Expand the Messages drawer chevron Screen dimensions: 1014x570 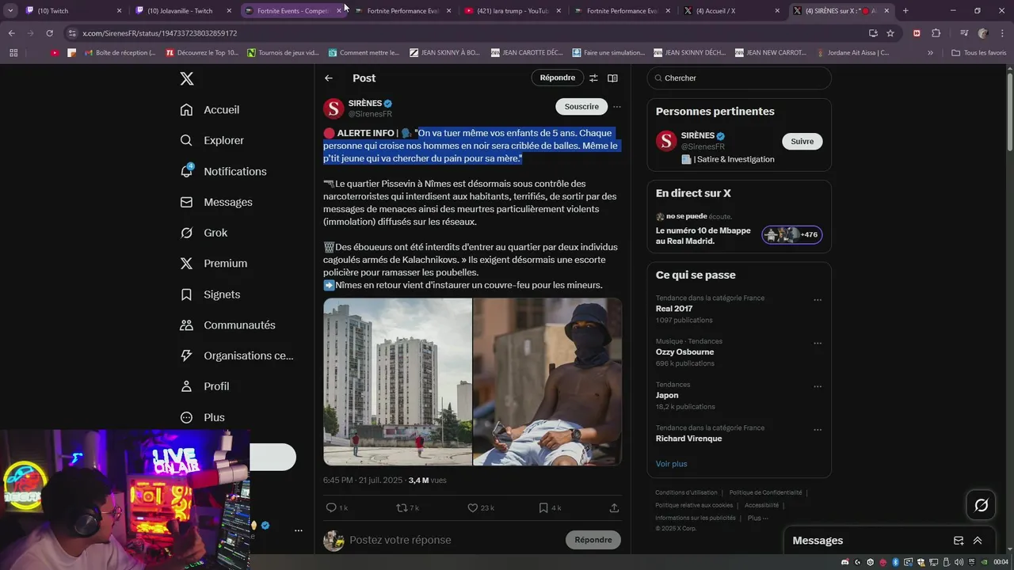[x=978, y=541]
